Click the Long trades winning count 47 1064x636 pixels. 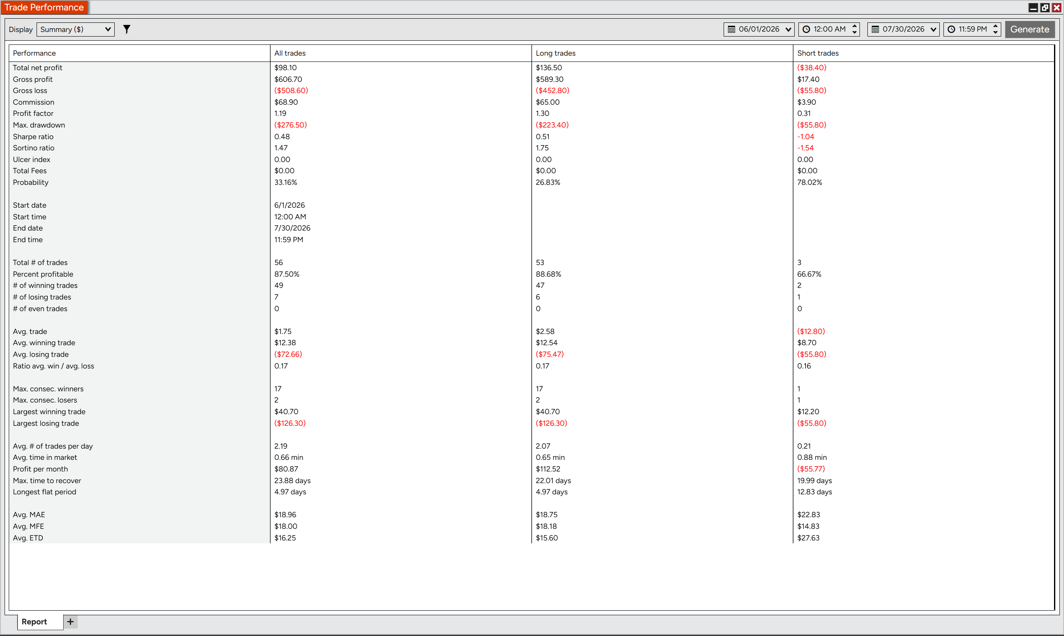540,285
